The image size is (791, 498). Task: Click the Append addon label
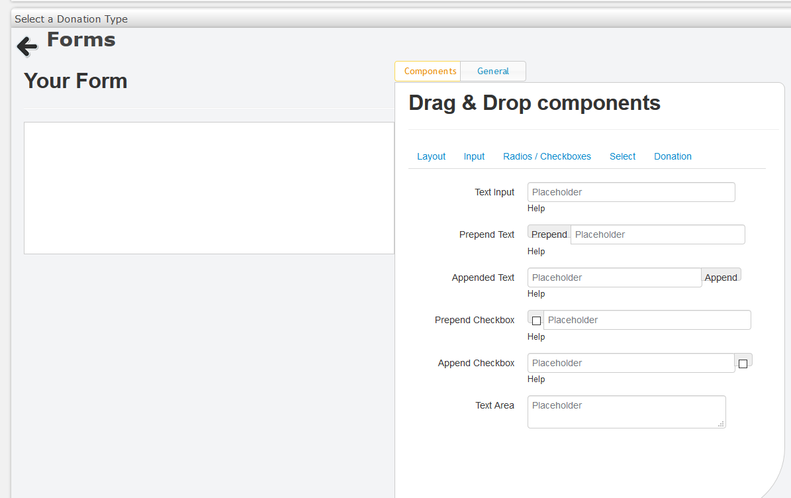(x=721, y=277)
